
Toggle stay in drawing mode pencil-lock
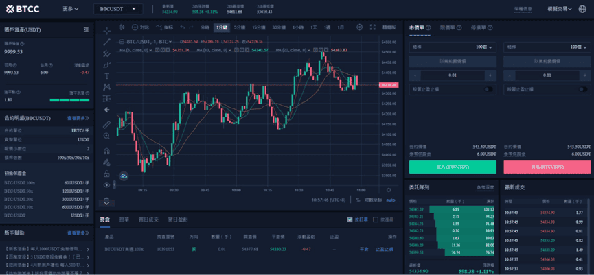(107, 163)
